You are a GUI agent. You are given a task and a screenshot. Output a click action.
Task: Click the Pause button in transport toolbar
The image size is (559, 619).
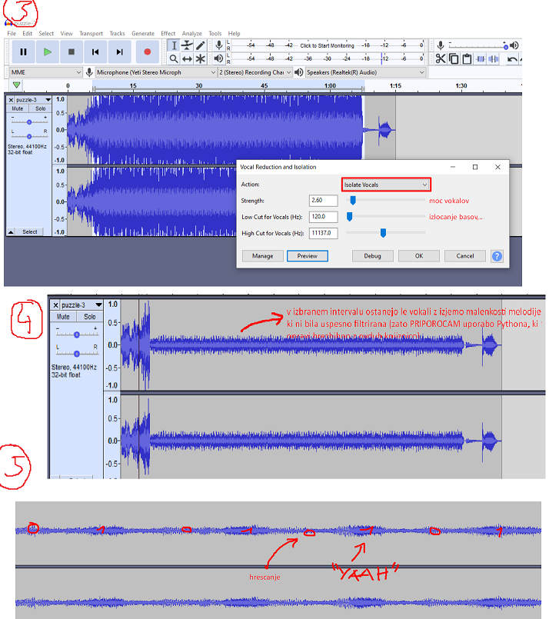coord(23,52)
